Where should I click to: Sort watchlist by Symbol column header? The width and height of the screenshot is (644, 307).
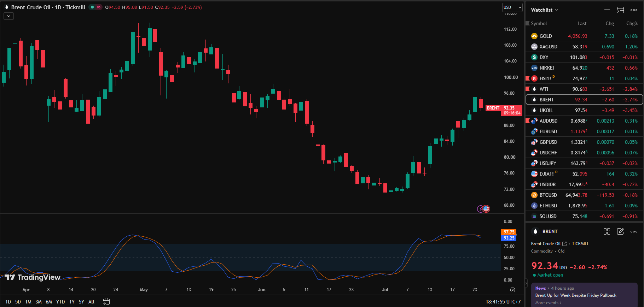pos(539,23)
